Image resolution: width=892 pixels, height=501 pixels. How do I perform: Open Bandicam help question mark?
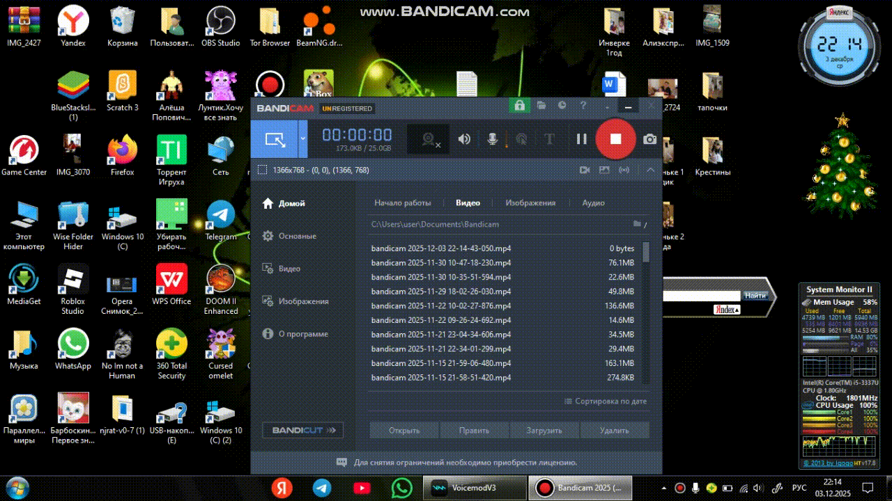583,106
